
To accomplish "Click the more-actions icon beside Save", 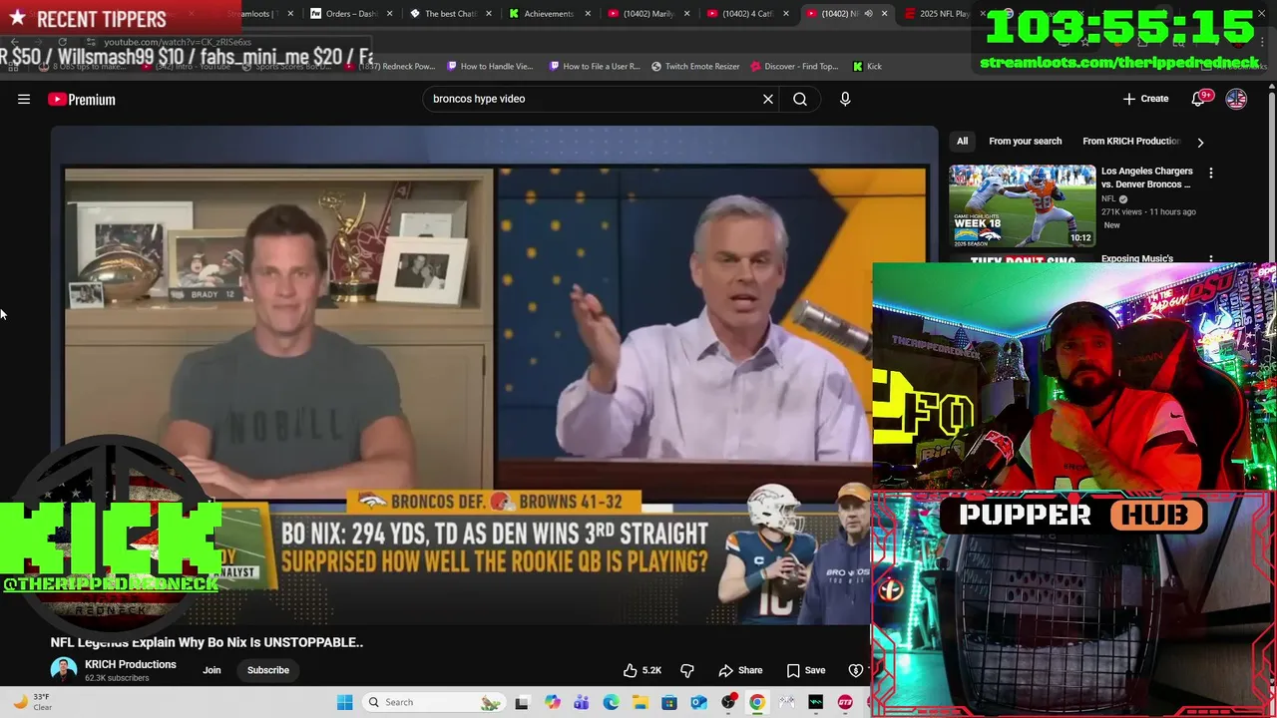I will [x=856, y=670].
